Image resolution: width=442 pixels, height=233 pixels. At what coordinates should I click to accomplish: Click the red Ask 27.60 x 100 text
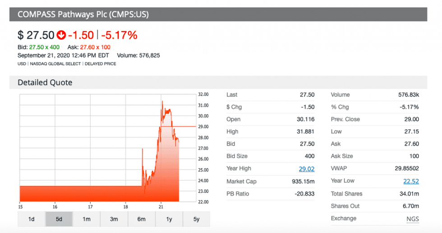click(x=96, y=47)
